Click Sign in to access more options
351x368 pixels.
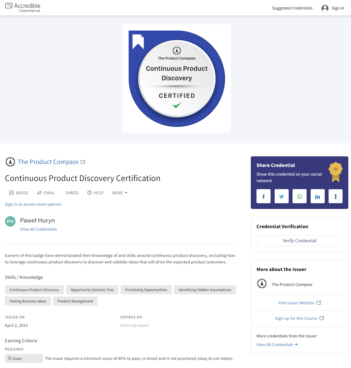[33, 204]
